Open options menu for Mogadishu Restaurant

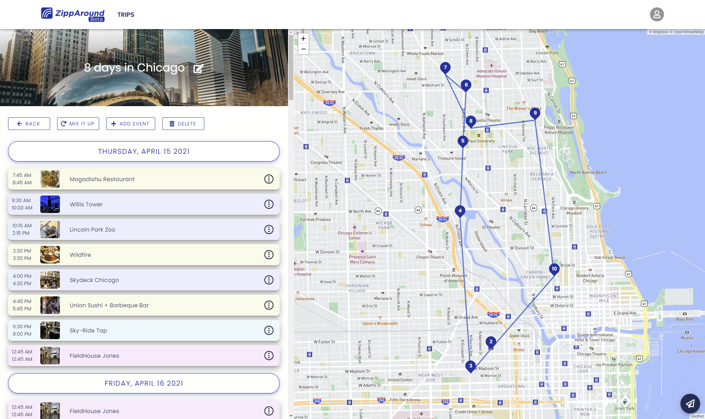tap(269, 179)
